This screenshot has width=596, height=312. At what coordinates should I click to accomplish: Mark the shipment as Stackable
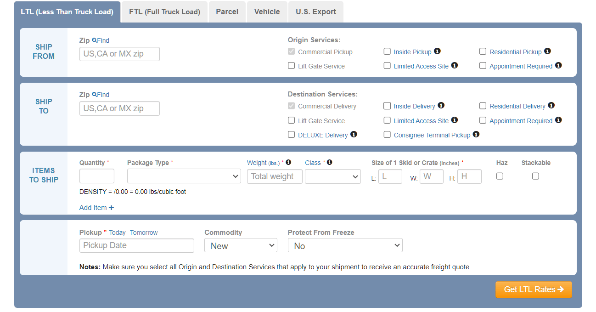coord(535,176)
